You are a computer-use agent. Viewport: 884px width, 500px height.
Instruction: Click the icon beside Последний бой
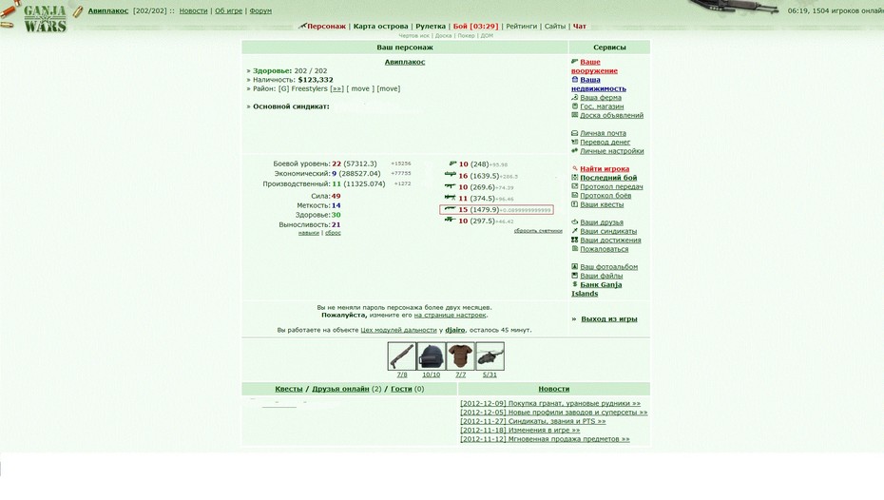tap(574, 178)
